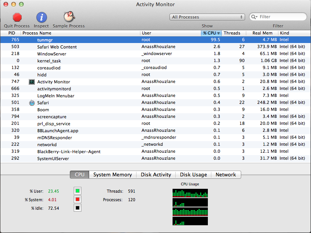Screen dimensions: 311x233
Task: Select the Boom process row
Action: point(155,109)
